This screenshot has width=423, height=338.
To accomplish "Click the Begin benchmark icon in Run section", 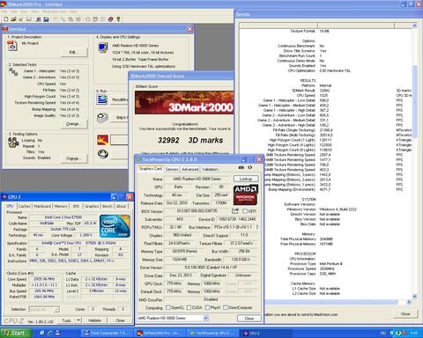I will [x=102, y=118].
